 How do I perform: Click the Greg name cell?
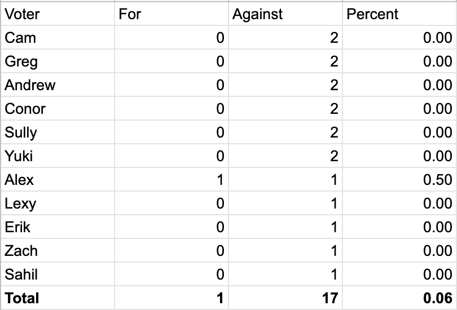pos(58,61)
